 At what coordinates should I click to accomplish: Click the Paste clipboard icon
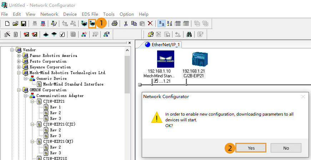pos(142,24)
